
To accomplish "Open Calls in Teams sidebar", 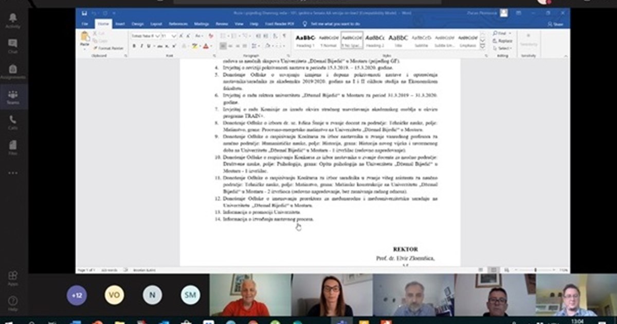I will (13, 122).
